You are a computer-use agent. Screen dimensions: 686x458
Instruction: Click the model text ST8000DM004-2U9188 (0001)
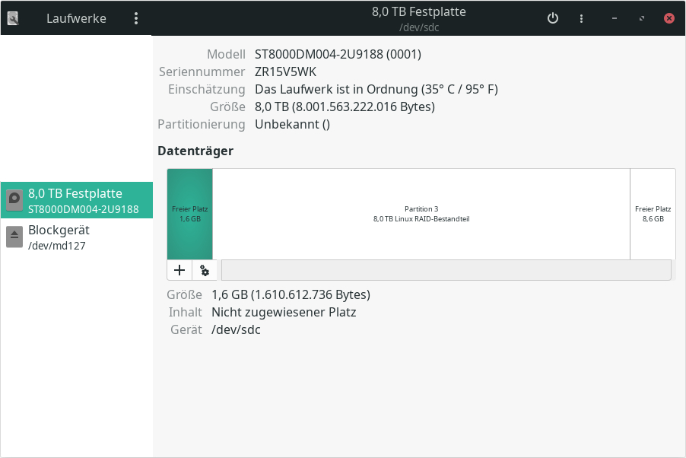[338, 54]
